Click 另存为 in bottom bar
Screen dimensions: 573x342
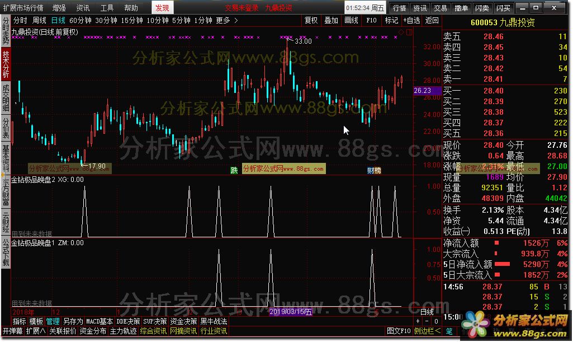tap(73, 321)
